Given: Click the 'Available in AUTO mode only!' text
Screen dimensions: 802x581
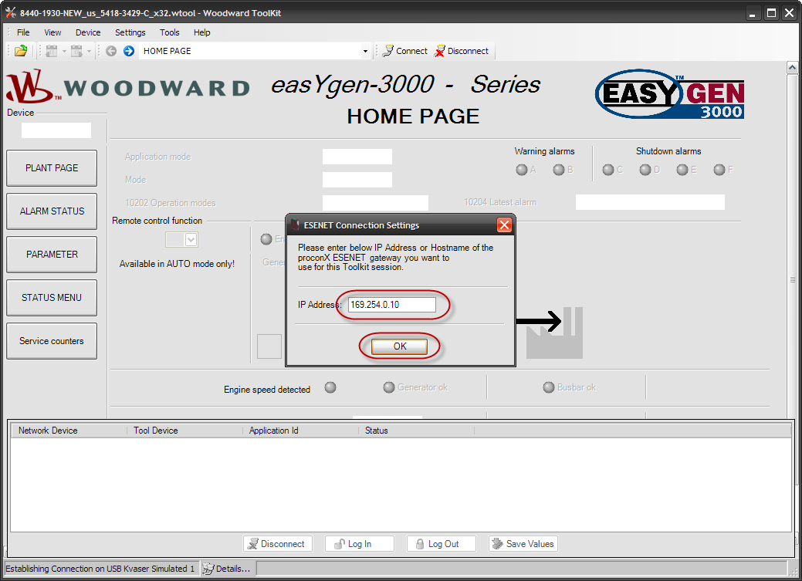Looking at the screenshot, I should coord(177,264).
